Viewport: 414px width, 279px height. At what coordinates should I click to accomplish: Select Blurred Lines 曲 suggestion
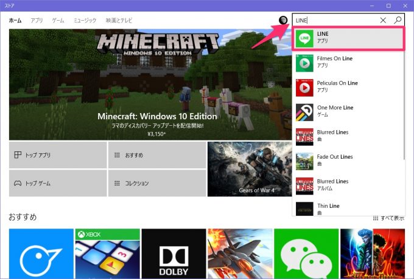coord(348,137)
